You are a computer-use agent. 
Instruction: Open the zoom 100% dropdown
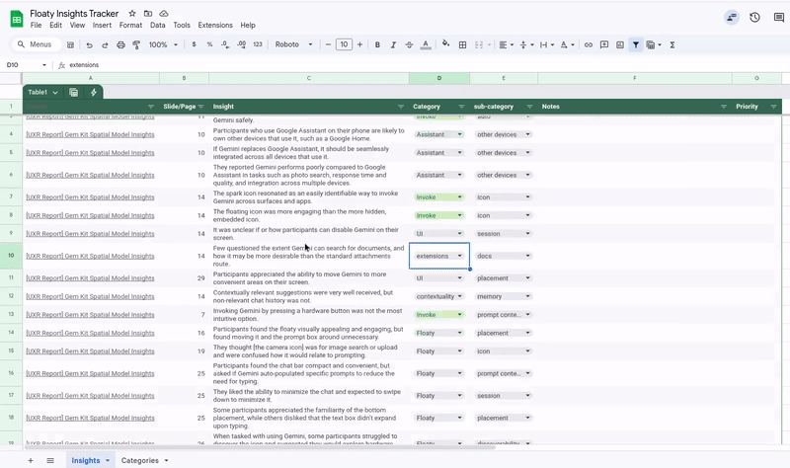coord(163,44)
